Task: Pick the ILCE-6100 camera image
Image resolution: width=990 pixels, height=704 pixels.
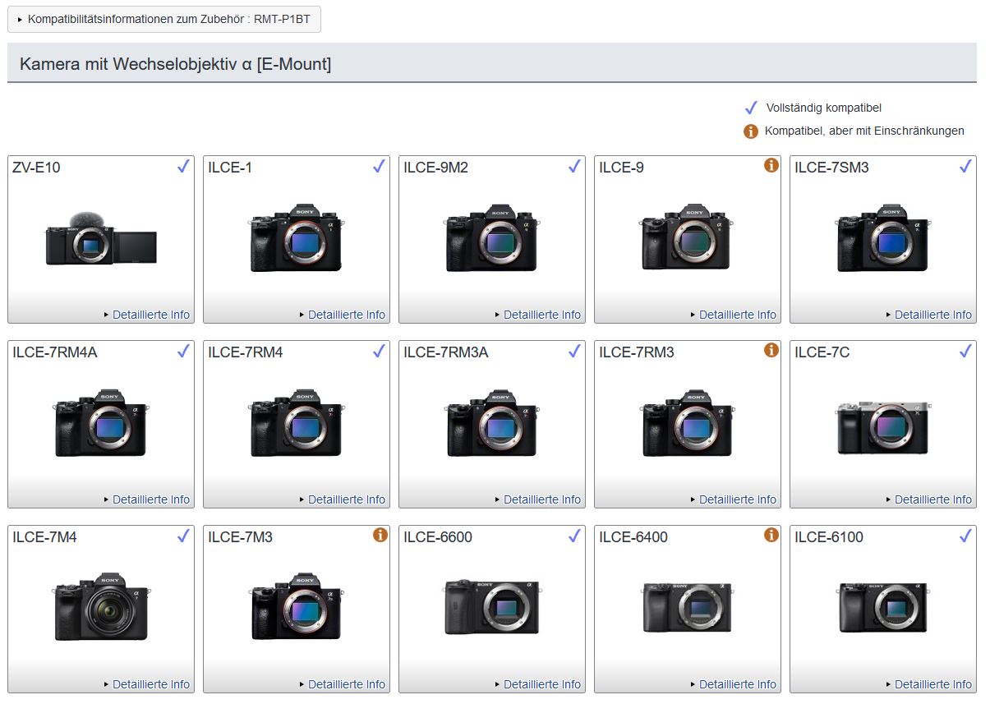Action: (x=883, y=608)
